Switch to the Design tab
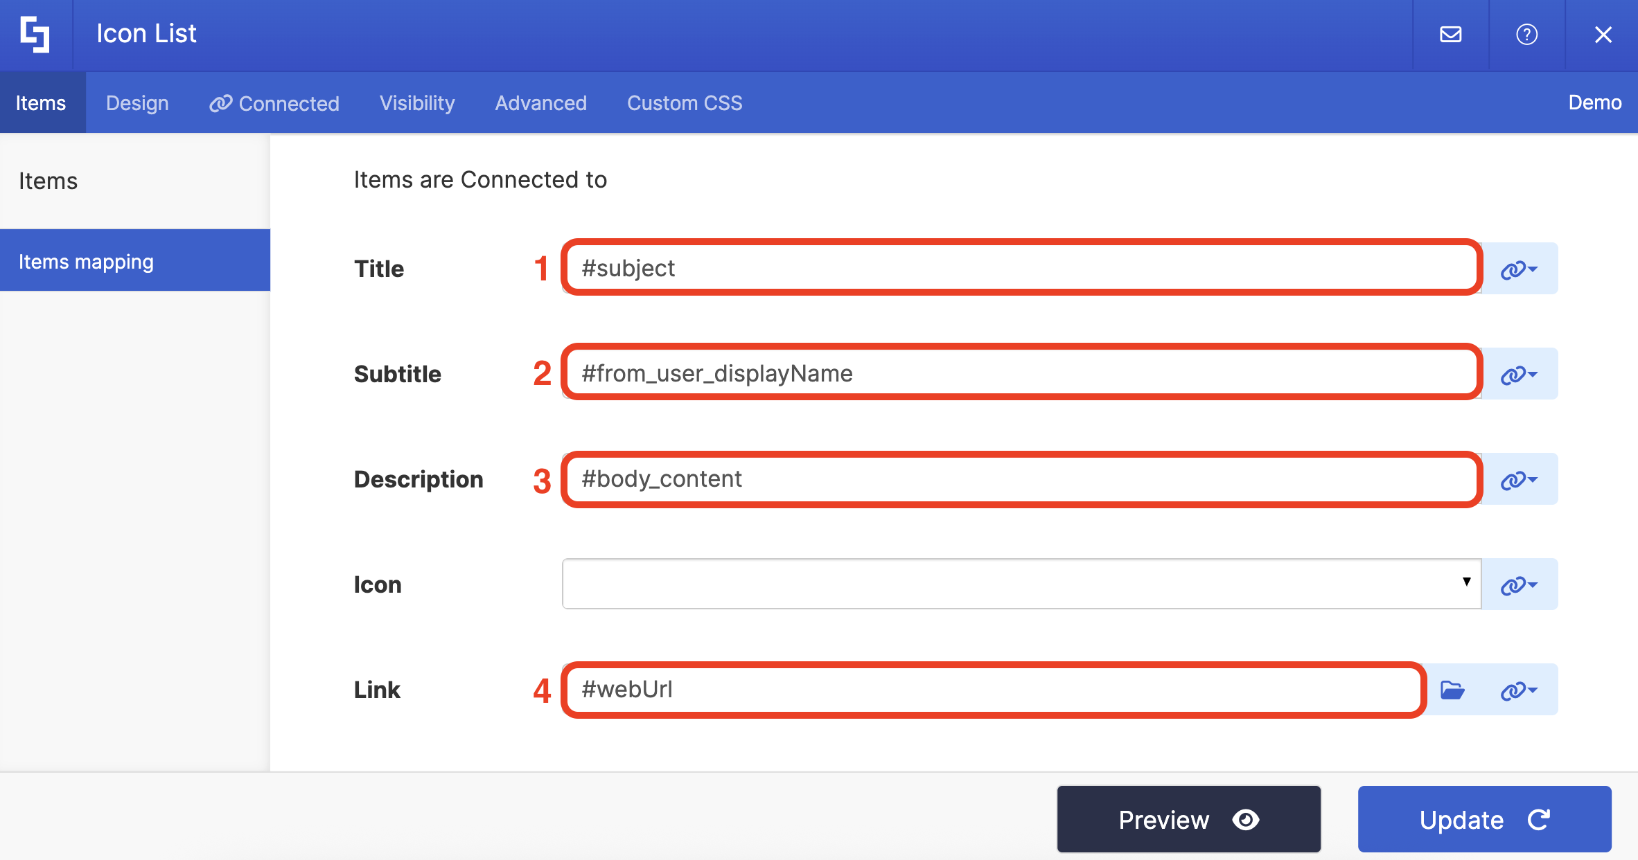The width and height of the screenshot is (1638, 860). (137, 103)
